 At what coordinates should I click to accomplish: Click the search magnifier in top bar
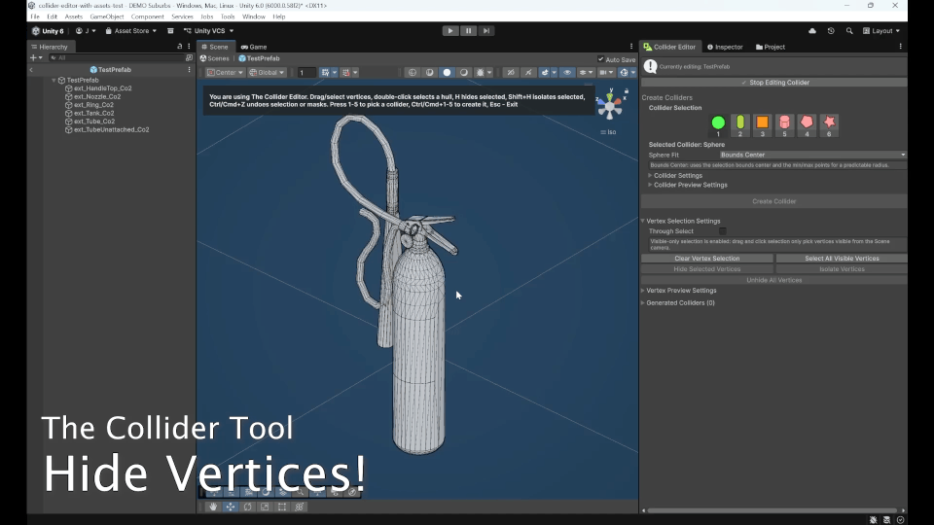tap(849, 31)
